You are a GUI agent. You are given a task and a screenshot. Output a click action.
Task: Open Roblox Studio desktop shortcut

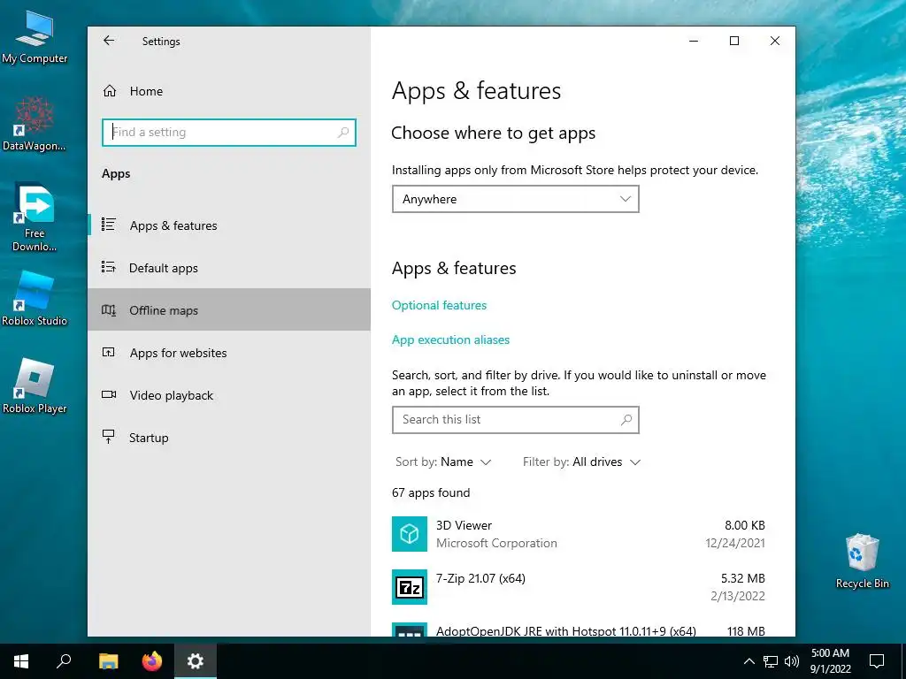coord(35,299)
